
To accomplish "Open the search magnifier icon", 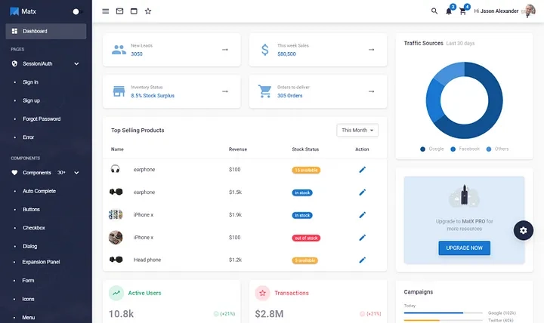I will pos(434,11).
